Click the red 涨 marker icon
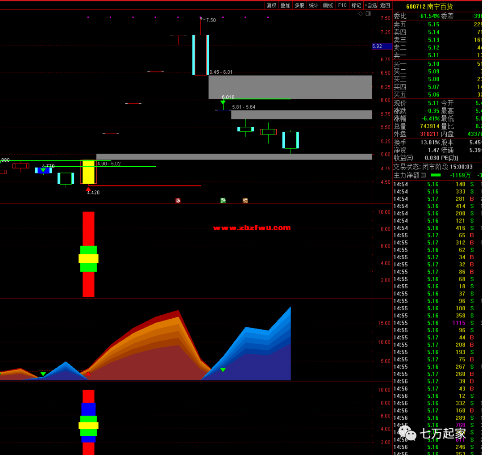The width and height of the screenshot is (482, 455). point(178,201)
